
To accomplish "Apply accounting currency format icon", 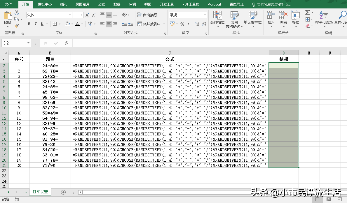I will 172,24.
